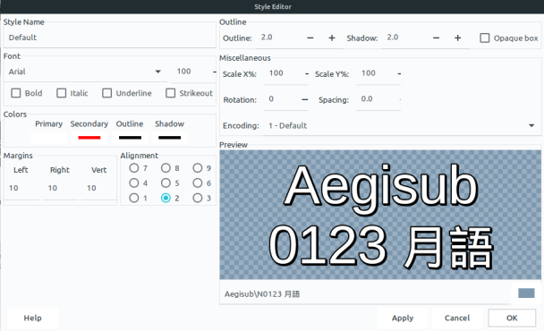Edit the Right margin field
Viewport: 544px width, 331px height.
tap(60, 189)
